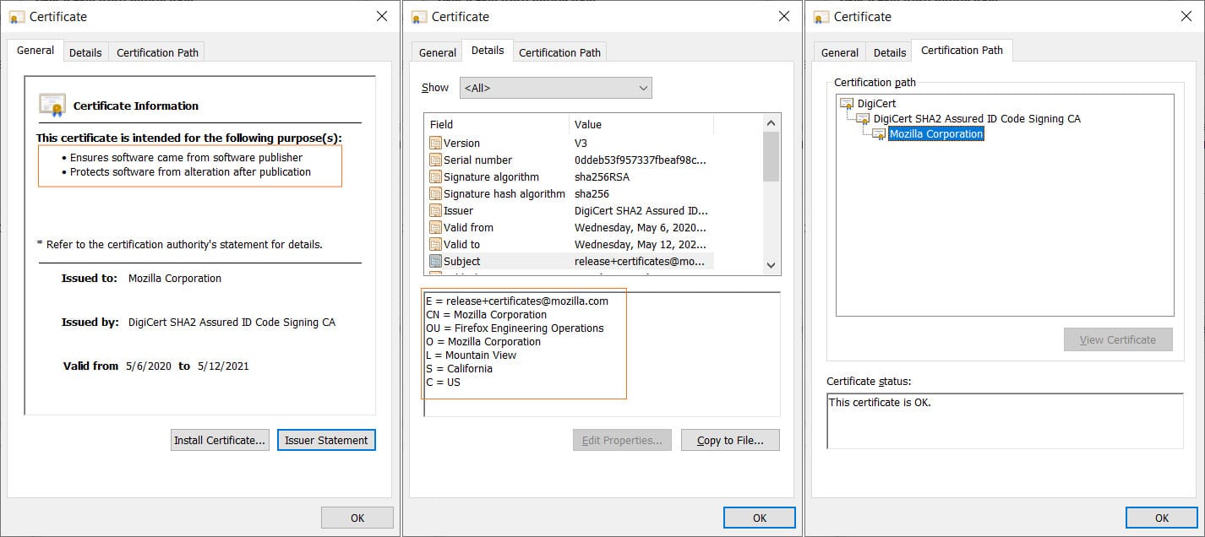Select DigiCert SHA2 Assured ID Code Signing CA node
Screen dimensions: 1205x537
pyautogui.click(x=977, y=119)
